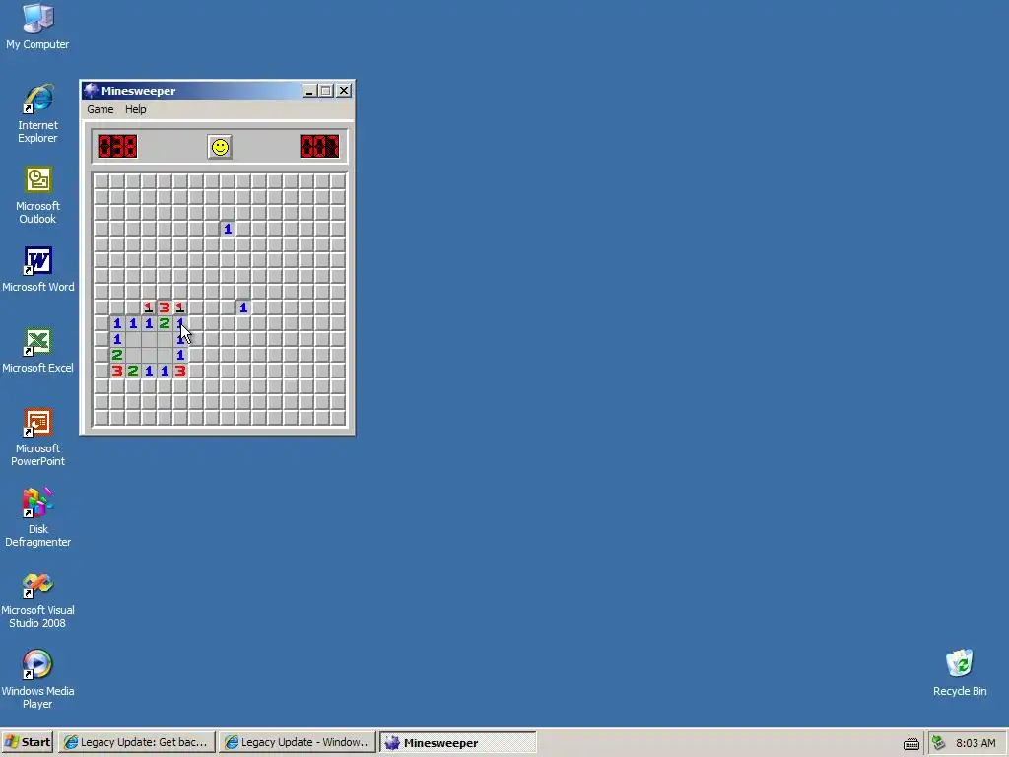Screen dimensions: 1009x757
Task: Minimize the Minesweeper window
Action: coord(309,91)
